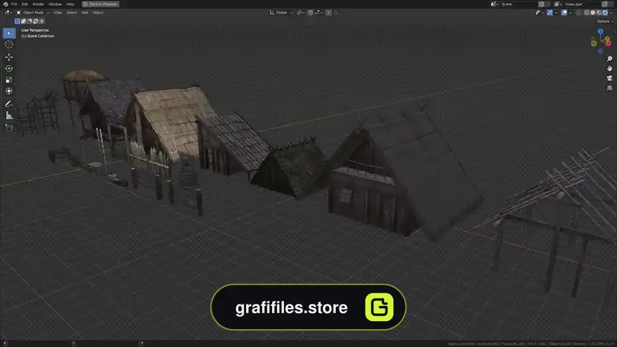
Task: Open the viewport View menu
Action: tap(58, 13)
